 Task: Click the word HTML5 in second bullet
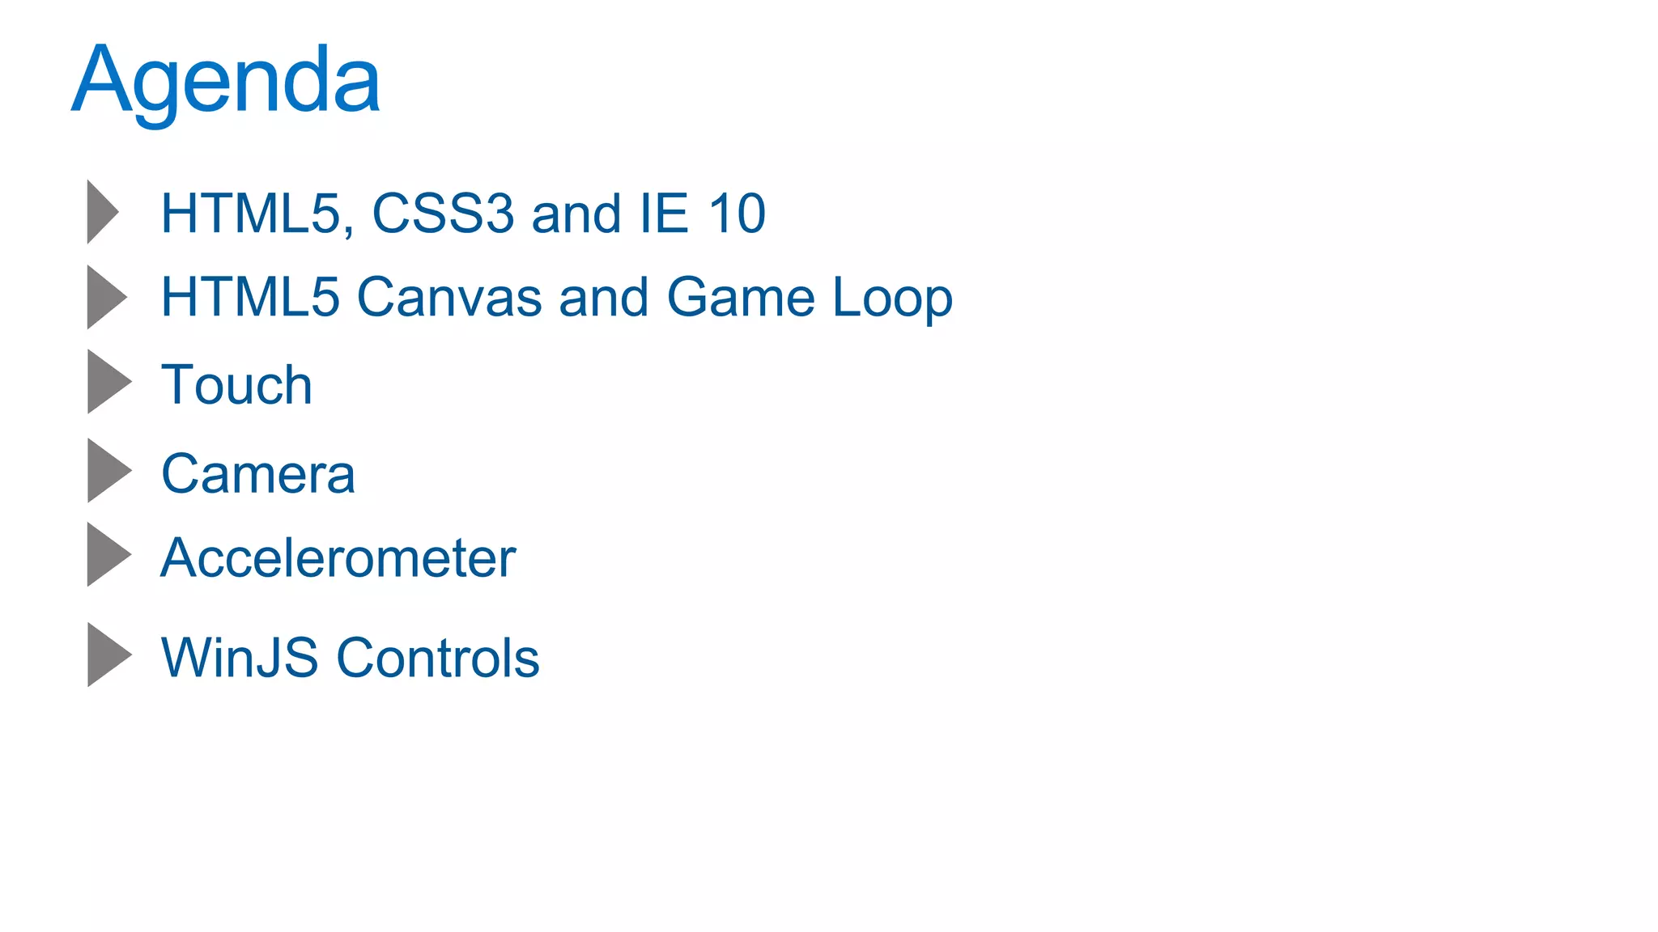tap(250, 297)
